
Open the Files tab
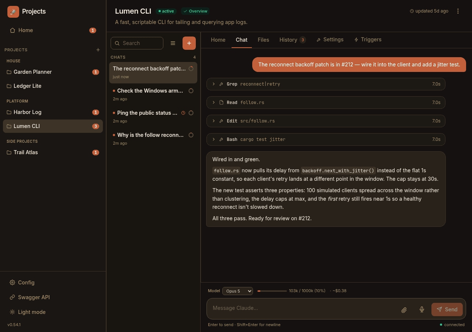[x=263, y=40]
